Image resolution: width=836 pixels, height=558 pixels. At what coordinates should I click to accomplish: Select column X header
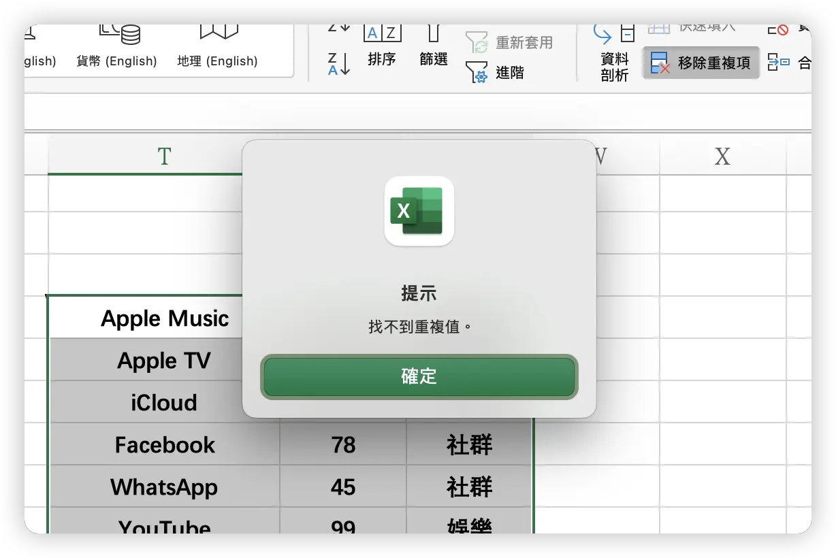(x=722, y=156)
